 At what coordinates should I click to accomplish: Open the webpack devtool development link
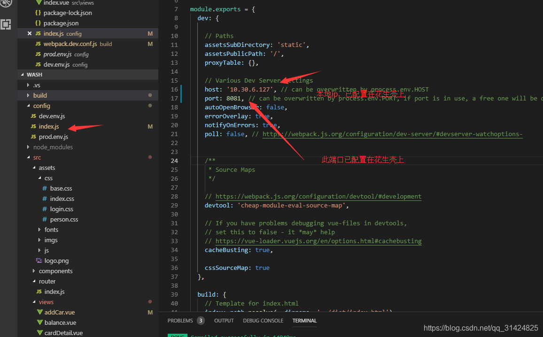pos(318,197)
